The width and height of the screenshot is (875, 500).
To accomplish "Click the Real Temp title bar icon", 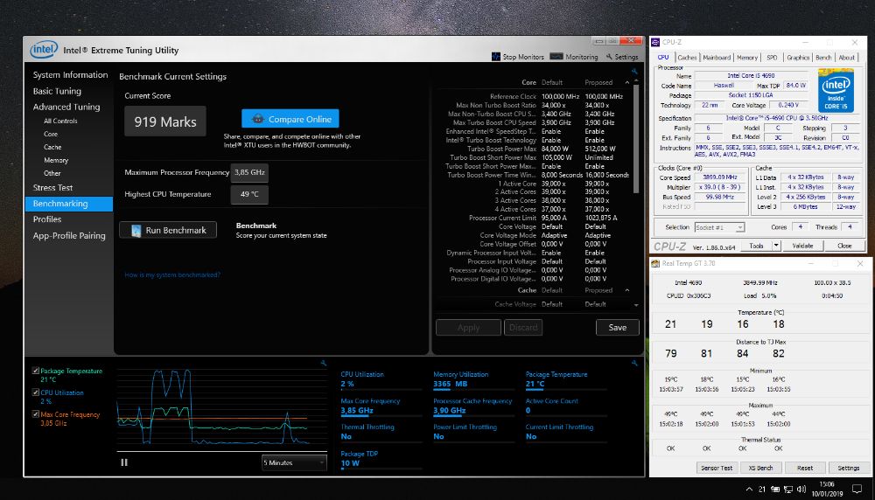I will click(655, 263).
